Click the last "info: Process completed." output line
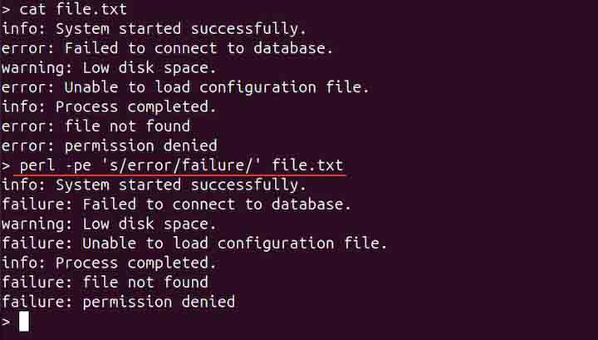The height and width of the screenshot is (340, 598). (x=109, y=263)
